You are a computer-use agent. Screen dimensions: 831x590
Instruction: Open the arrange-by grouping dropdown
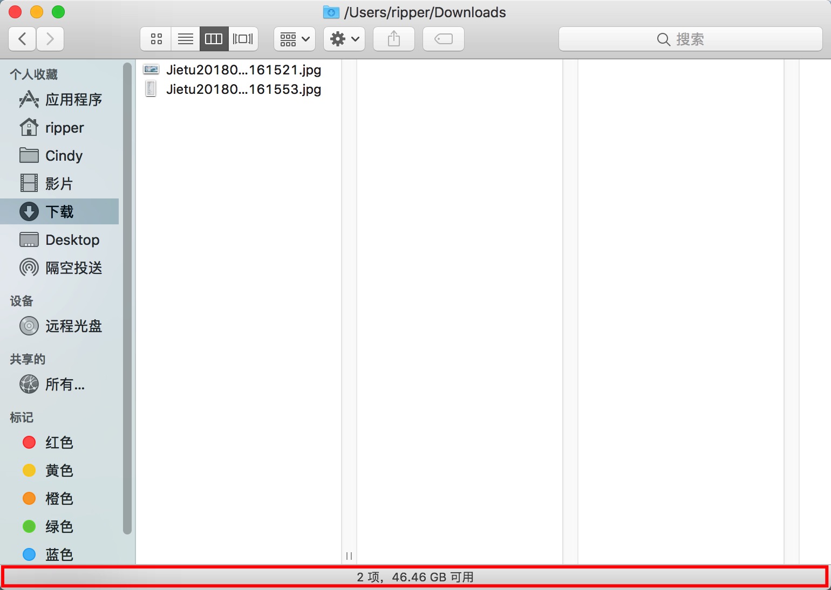pyautogui.click(x=294, y=39)
